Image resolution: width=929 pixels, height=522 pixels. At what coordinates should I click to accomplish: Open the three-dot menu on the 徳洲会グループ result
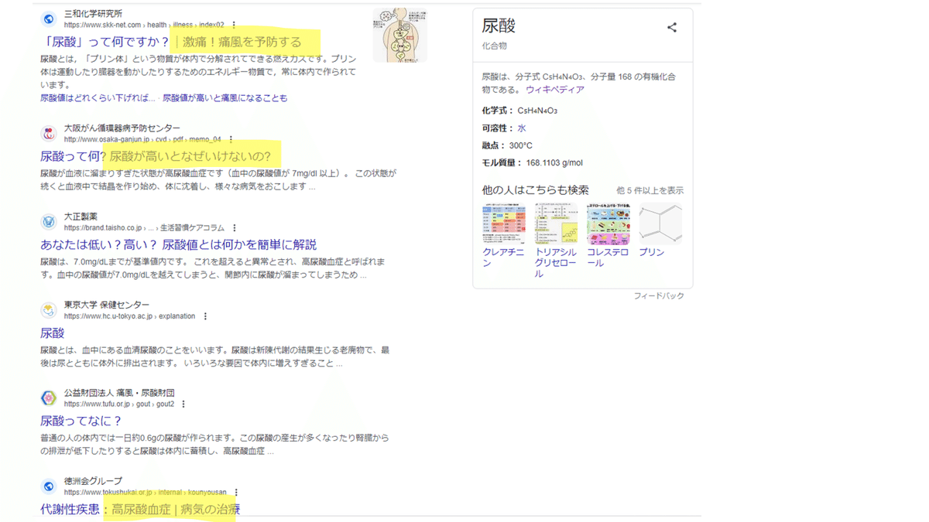pos(236,493)
